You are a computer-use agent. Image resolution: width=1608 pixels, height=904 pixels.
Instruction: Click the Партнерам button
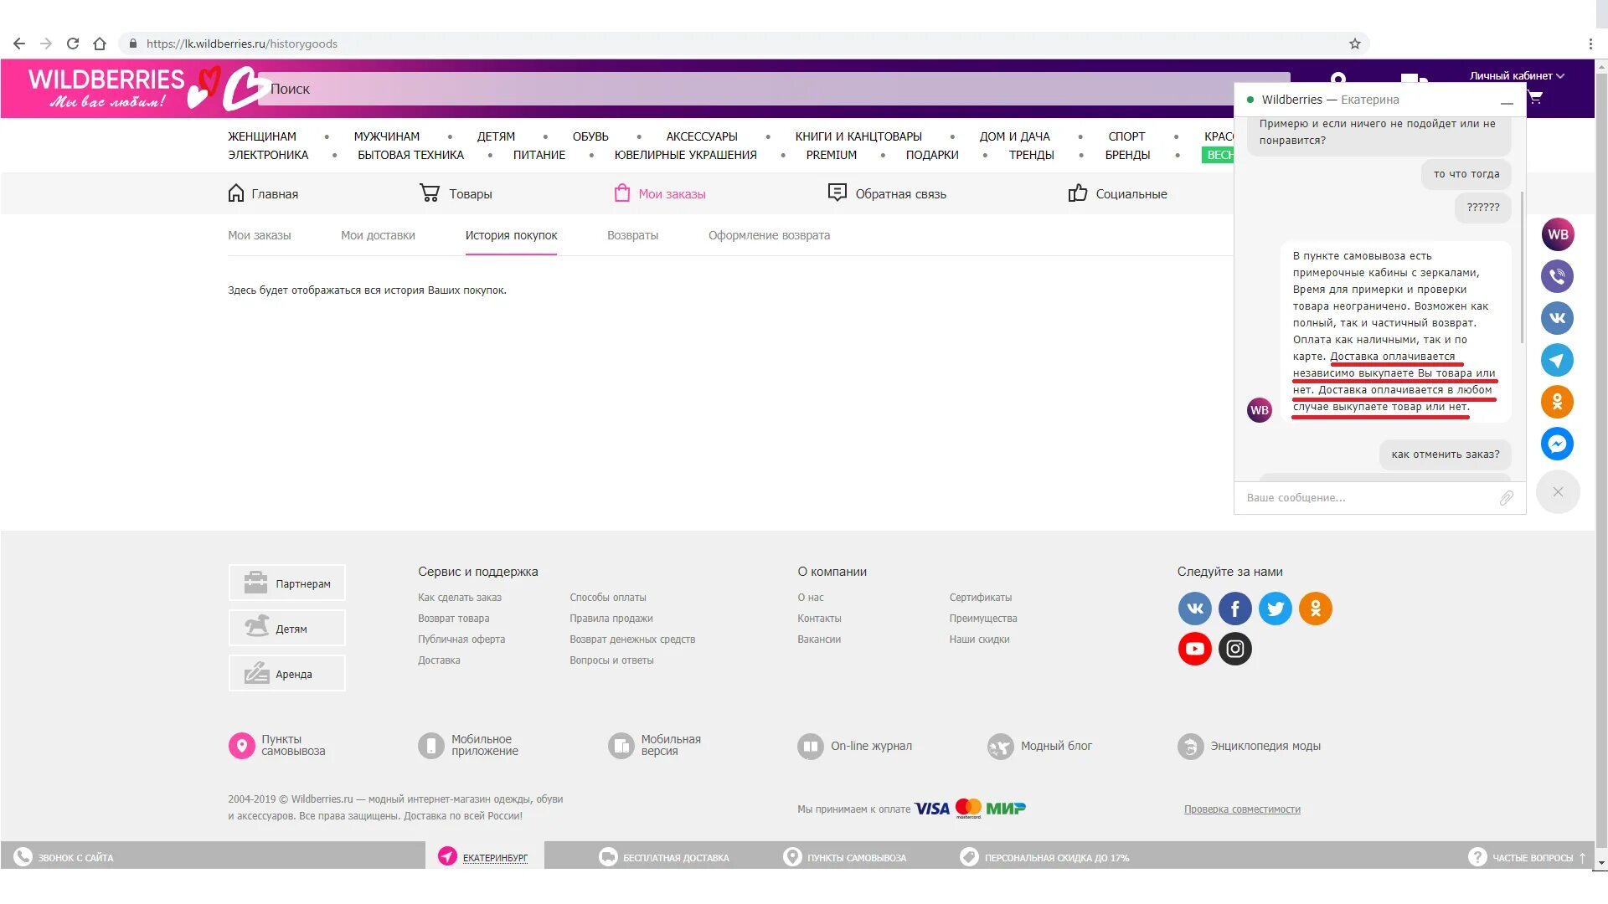coord(287,583)
